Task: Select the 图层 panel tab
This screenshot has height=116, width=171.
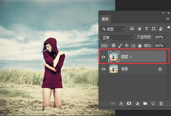Action: click(x=105, y=19)
